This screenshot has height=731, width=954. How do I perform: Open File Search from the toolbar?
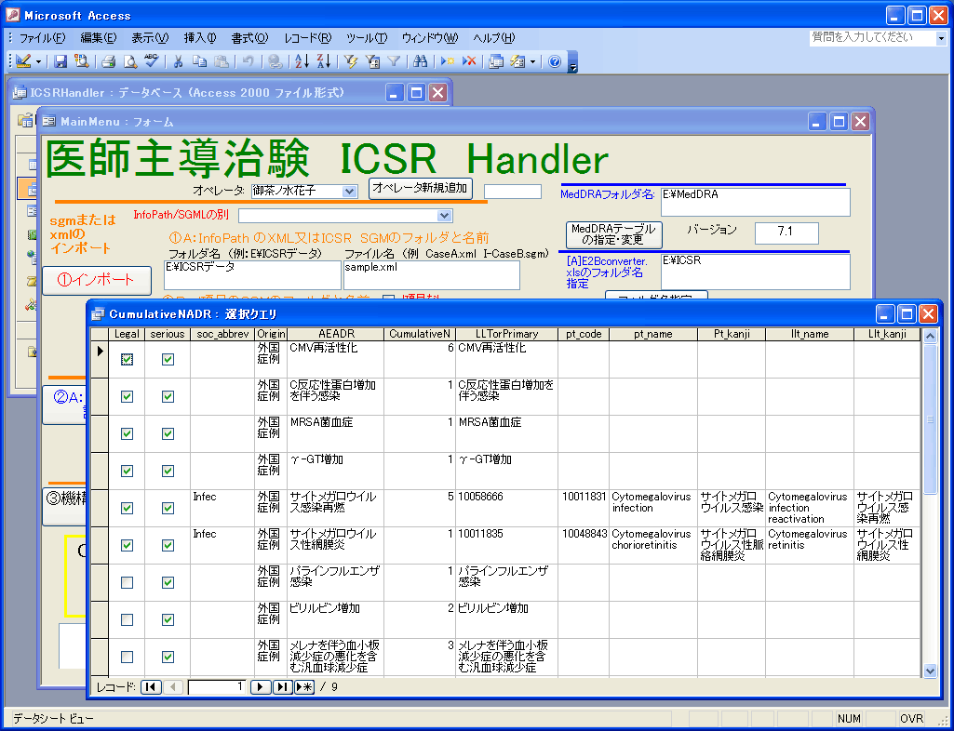tap(81, 61)
